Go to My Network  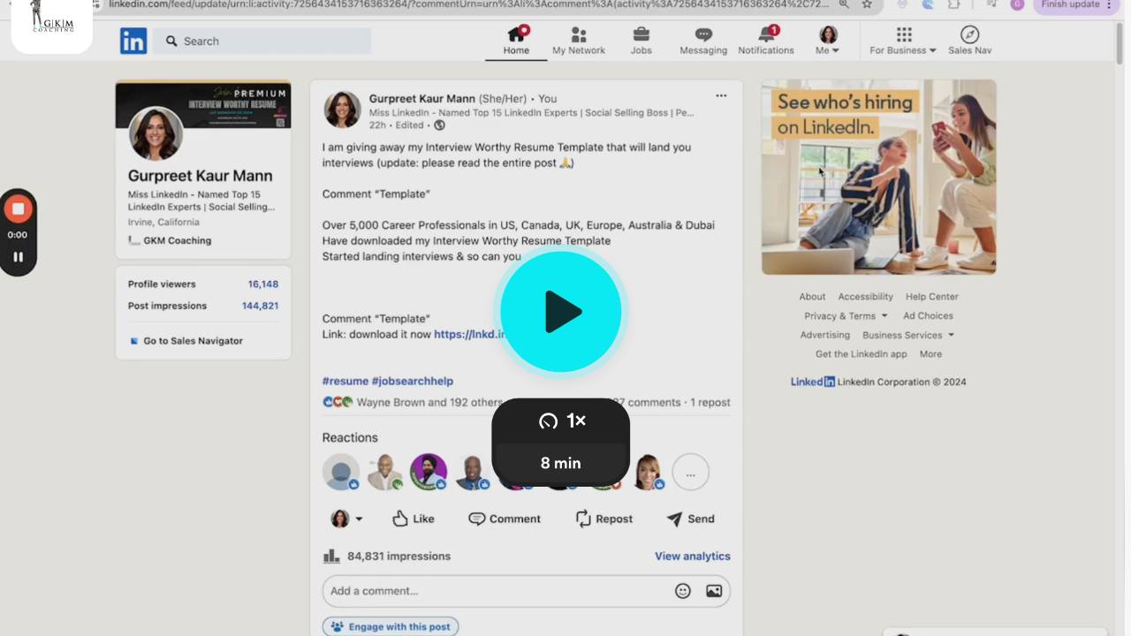(579, 41)
